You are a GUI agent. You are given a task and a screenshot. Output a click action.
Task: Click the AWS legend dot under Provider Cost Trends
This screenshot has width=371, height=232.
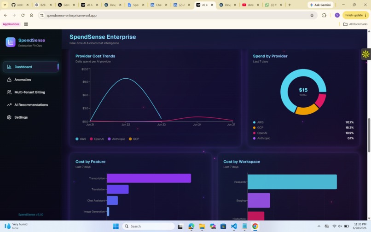click(77, 139)
